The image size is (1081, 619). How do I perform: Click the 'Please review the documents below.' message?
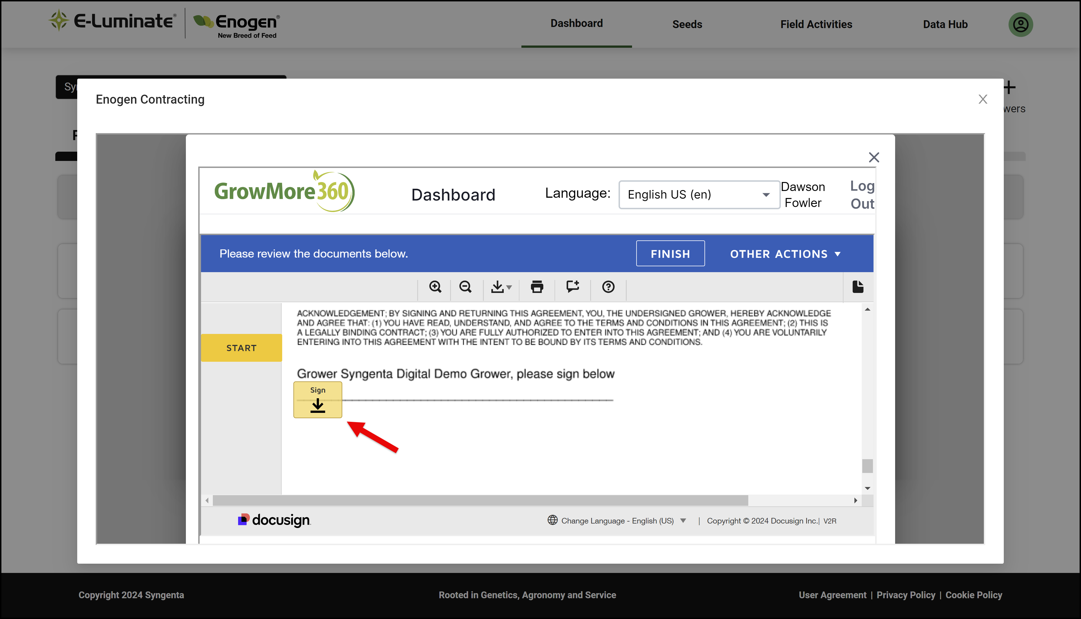click(314, 254)
